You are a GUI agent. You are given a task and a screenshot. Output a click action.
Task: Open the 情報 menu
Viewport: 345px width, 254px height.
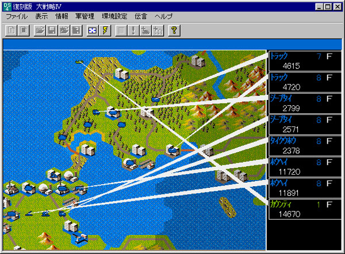[x=62, y=17]
